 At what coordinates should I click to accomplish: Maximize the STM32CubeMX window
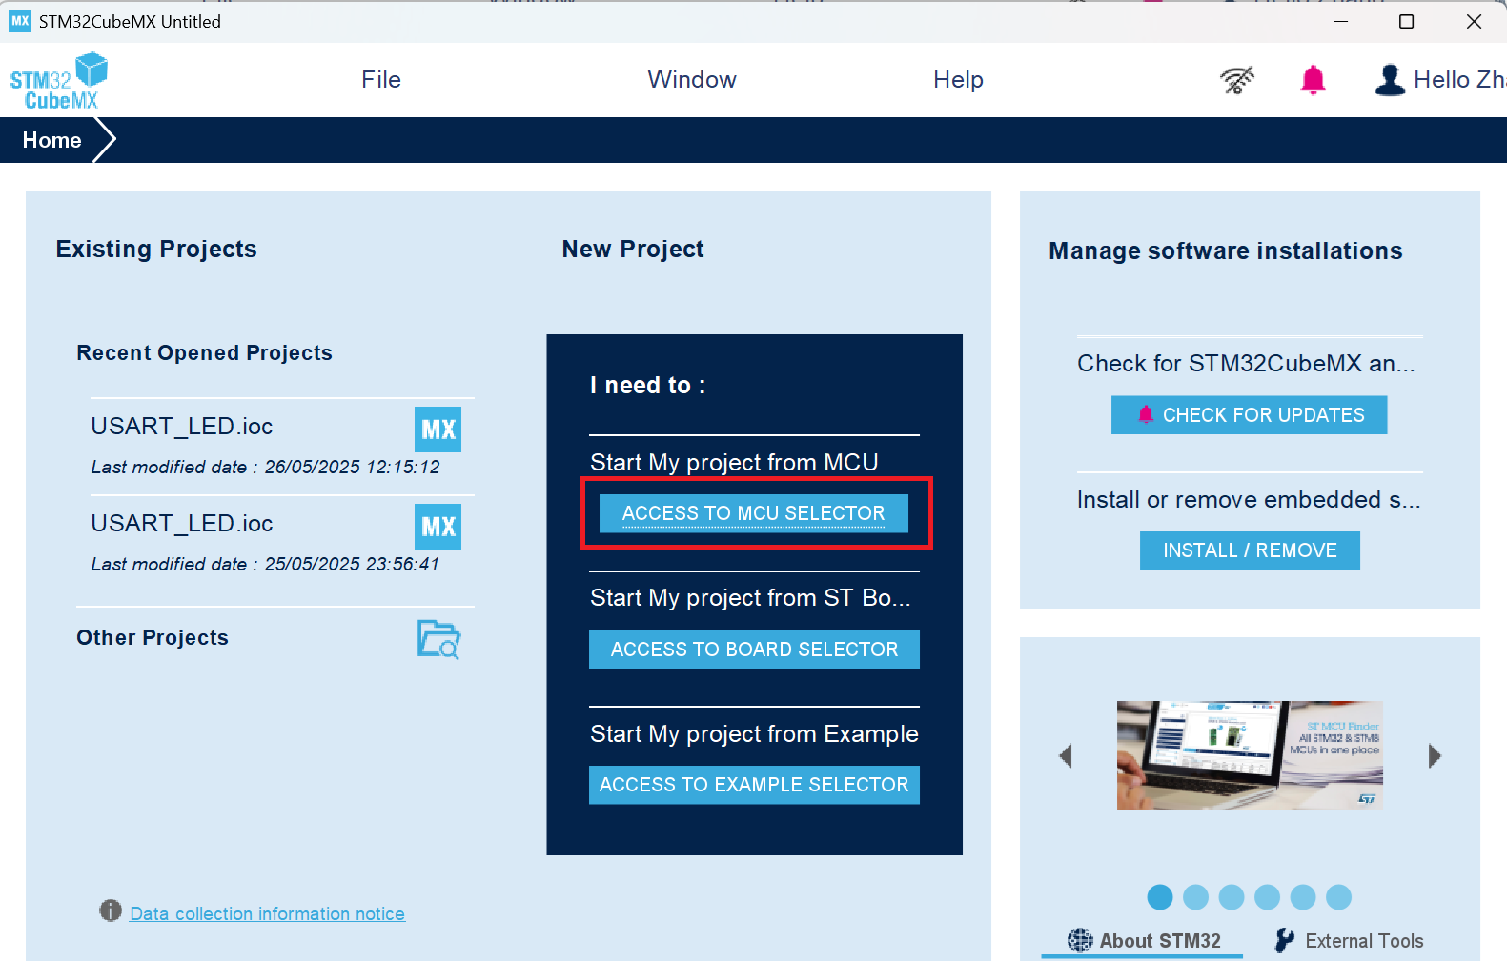point(1406,21)
